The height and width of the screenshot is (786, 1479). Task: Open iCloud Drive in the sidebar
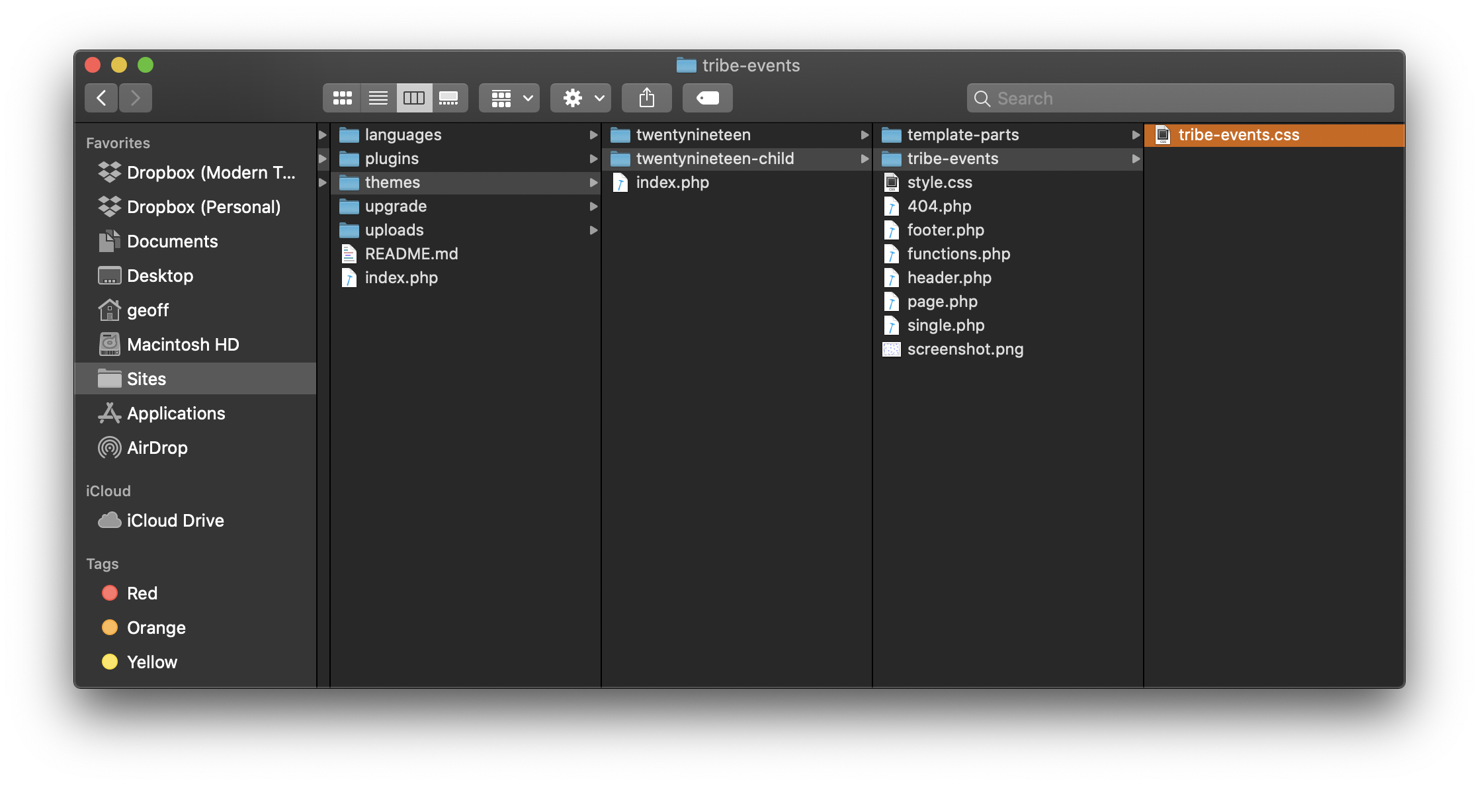pos(196,521)
